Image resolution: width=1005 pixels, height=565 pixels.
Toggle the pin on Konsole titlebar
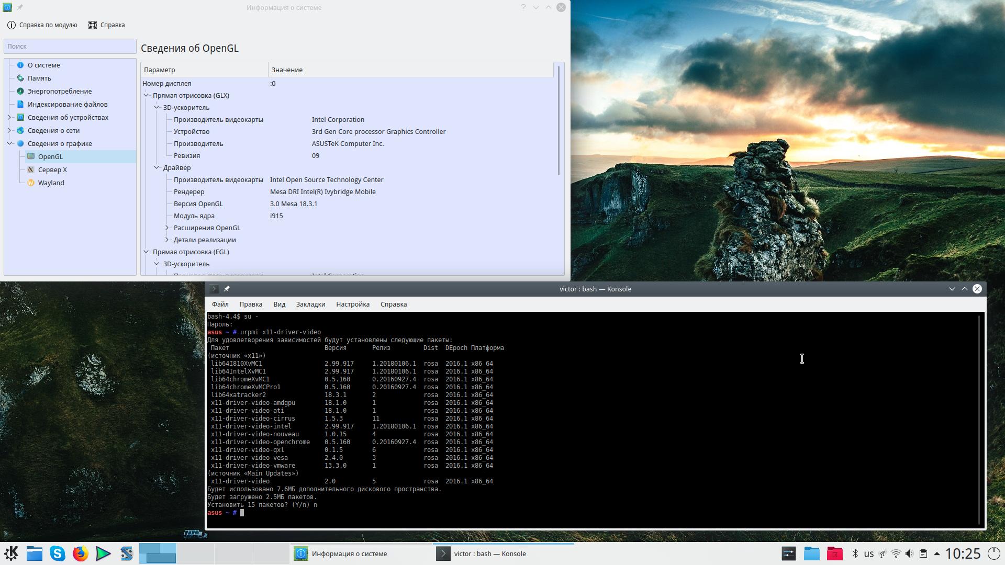point(227,289)
